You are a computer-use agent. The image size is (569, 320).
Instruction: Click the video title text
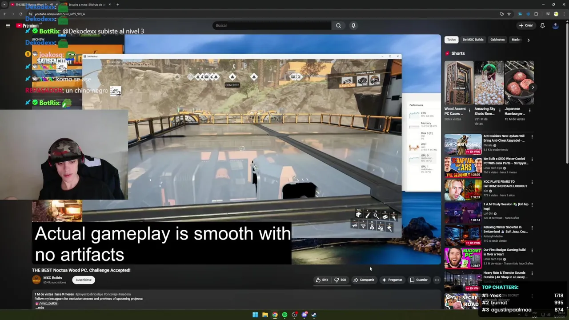tap(81, 270)
